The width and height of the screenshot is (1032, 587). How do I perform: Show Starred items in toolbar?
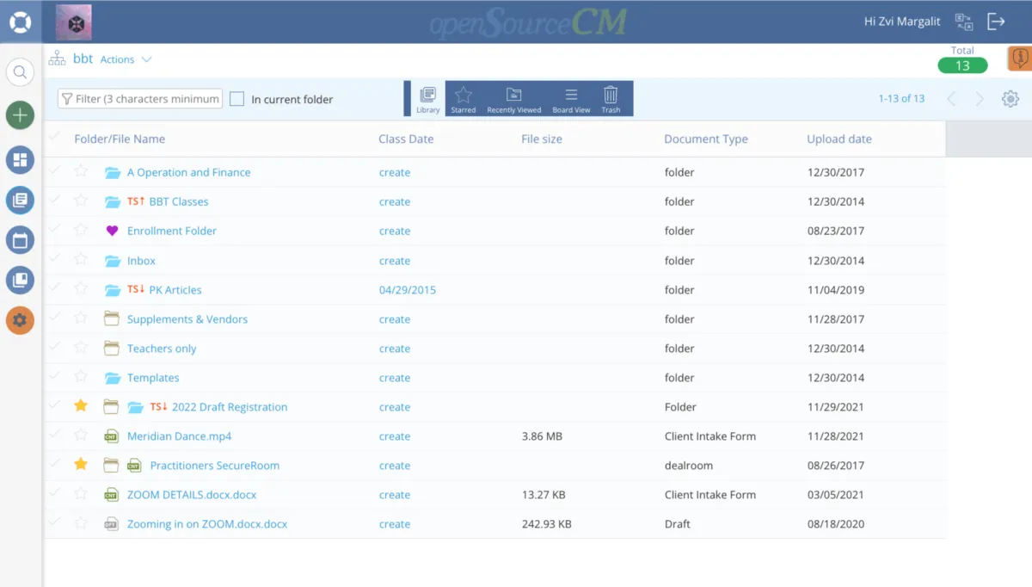coord(463,98)
